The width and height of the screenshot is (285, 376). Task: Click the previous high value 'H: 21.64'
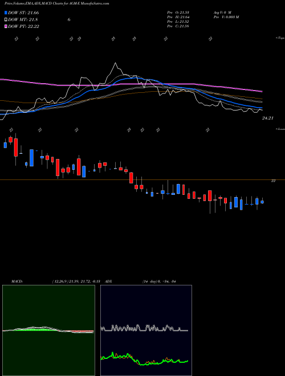182,17
